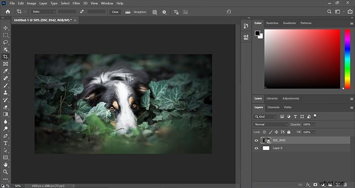Image resolution: width=355 pixels, height=188 pixels.
Task: Toggle filter for shape layers
Action: coord(302,117)
